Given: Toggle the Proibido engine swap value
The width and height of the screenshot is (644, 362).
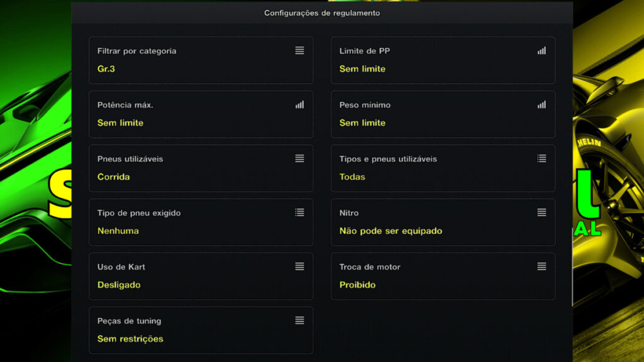Looking at the screenshot, I should (357, 285).
